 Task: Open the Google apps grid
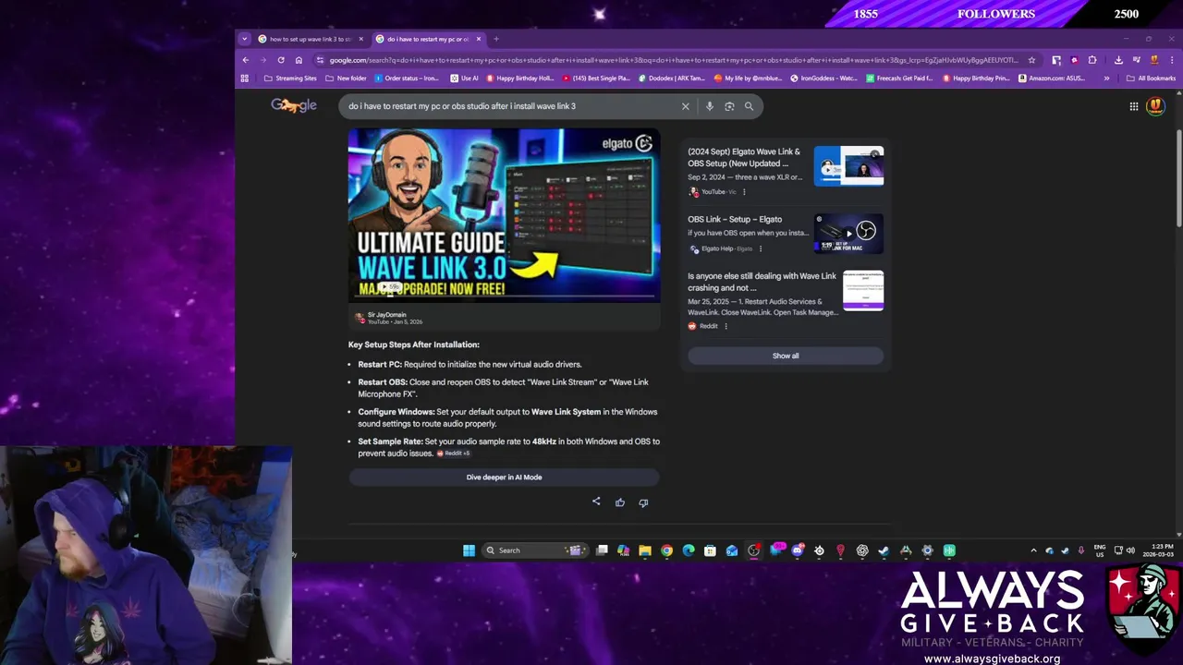point(1134,106)
